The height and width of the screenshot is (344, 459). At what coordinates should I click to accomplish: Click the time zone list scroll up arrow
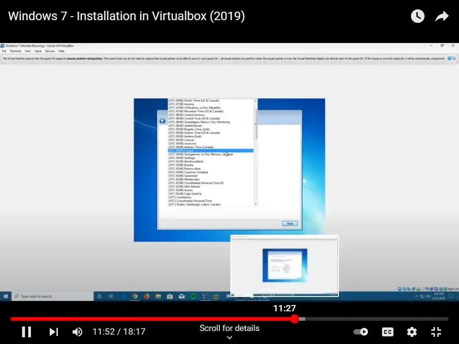(255, 101)
